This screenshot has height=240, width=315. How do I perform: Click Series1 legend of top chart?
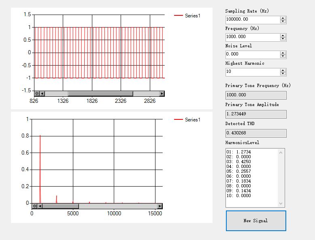click(187, 15)
